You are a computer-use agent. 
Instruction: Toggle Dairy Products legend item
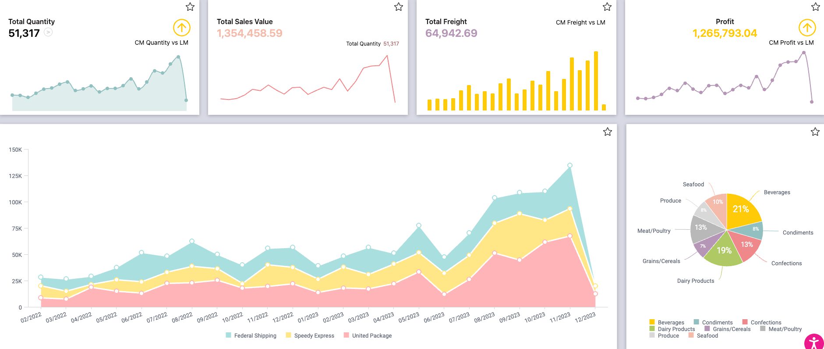672,329
